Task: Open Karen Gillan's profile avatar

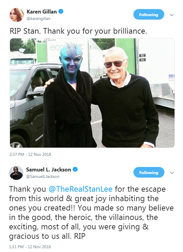Action: click(17, 15)
